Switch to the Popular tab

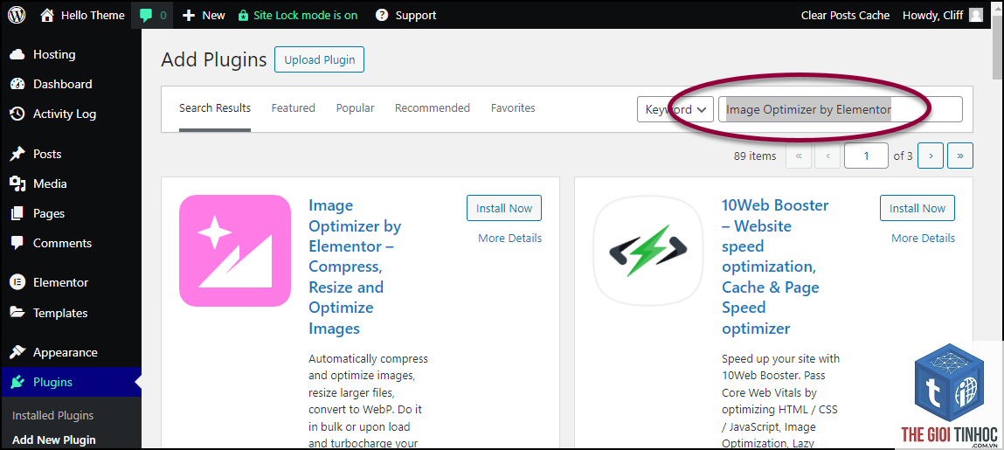(x=356, y=108)
